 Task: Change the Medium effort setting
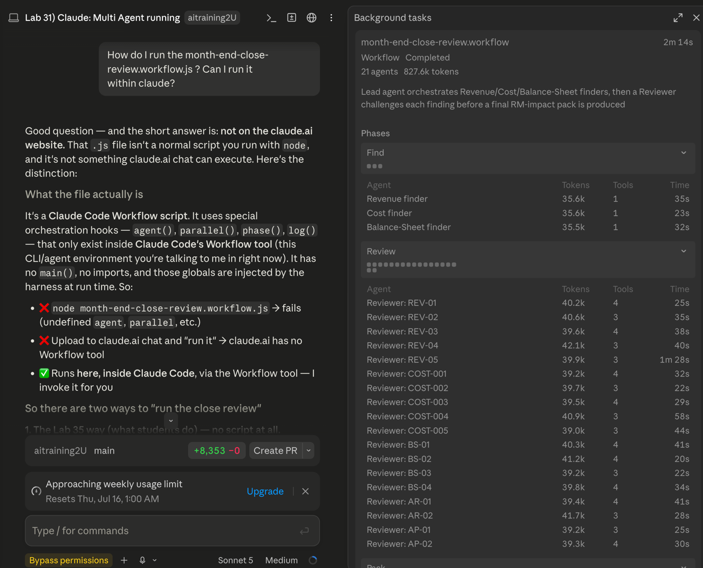point(281,560)
